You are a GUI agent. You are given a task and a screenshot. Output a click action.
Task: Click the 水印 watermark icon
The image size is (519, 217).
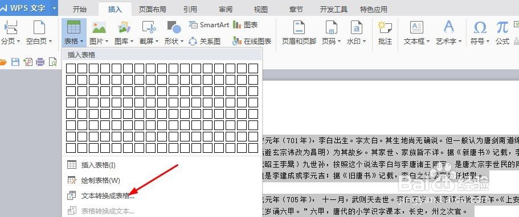pos(356,27)
